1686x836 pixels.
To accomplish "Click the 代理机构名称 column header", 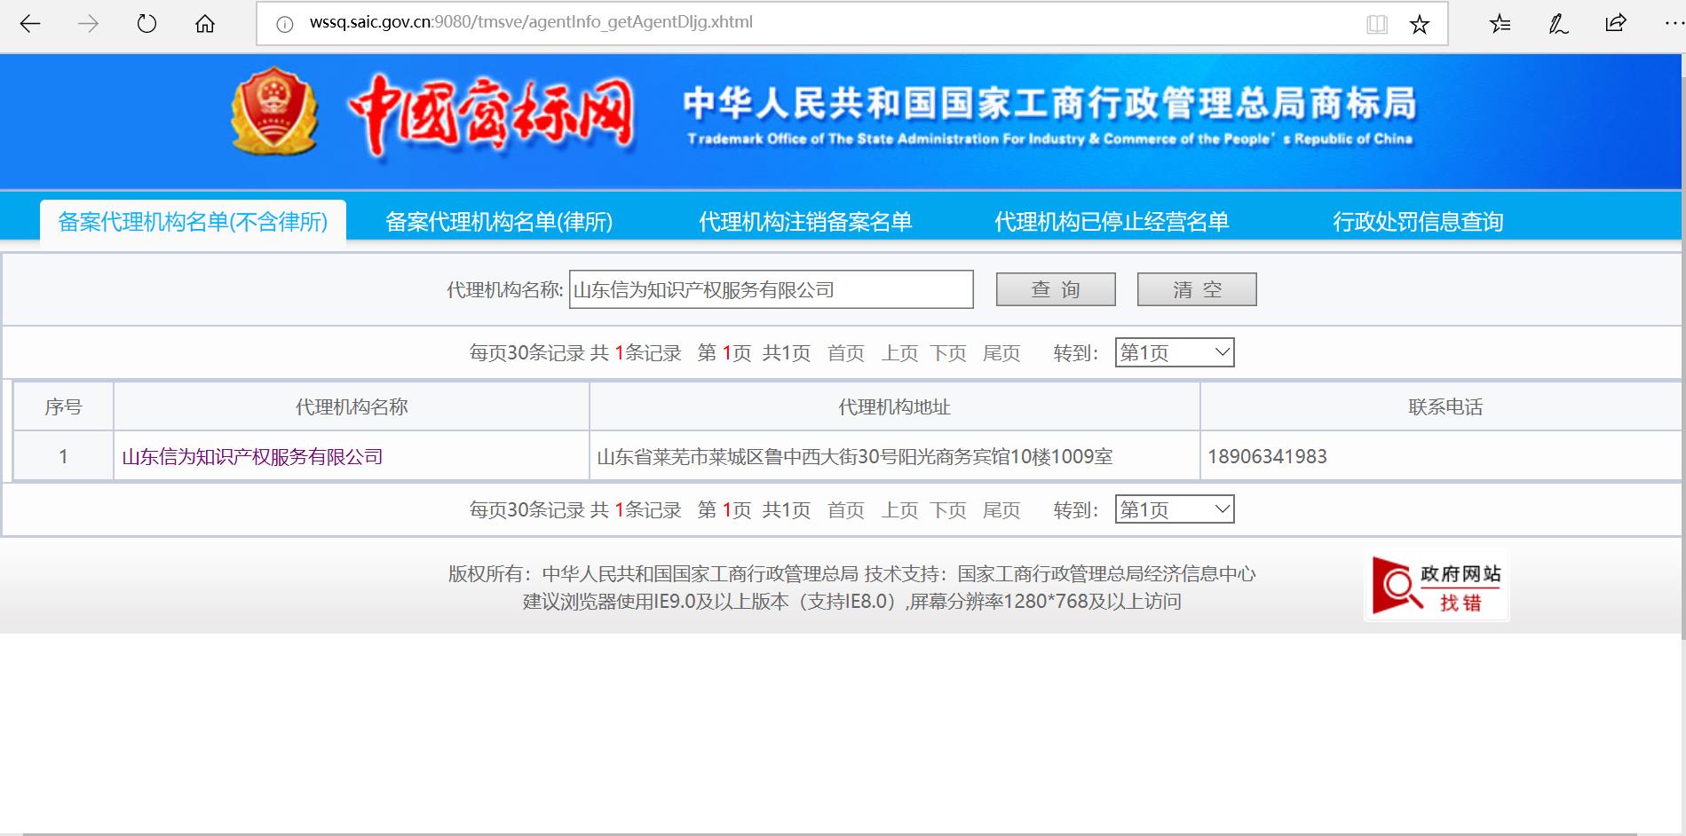I will point(352,406).
